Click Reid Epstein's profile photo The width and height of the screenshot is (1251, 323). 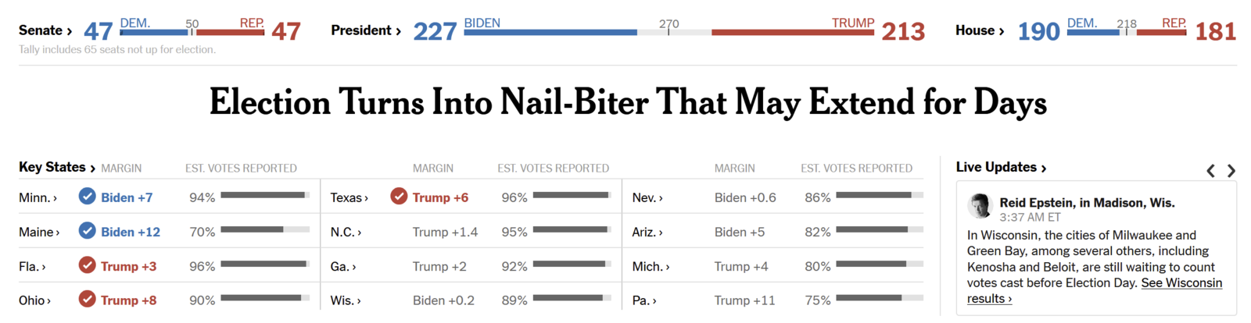[x=979, y=206]
